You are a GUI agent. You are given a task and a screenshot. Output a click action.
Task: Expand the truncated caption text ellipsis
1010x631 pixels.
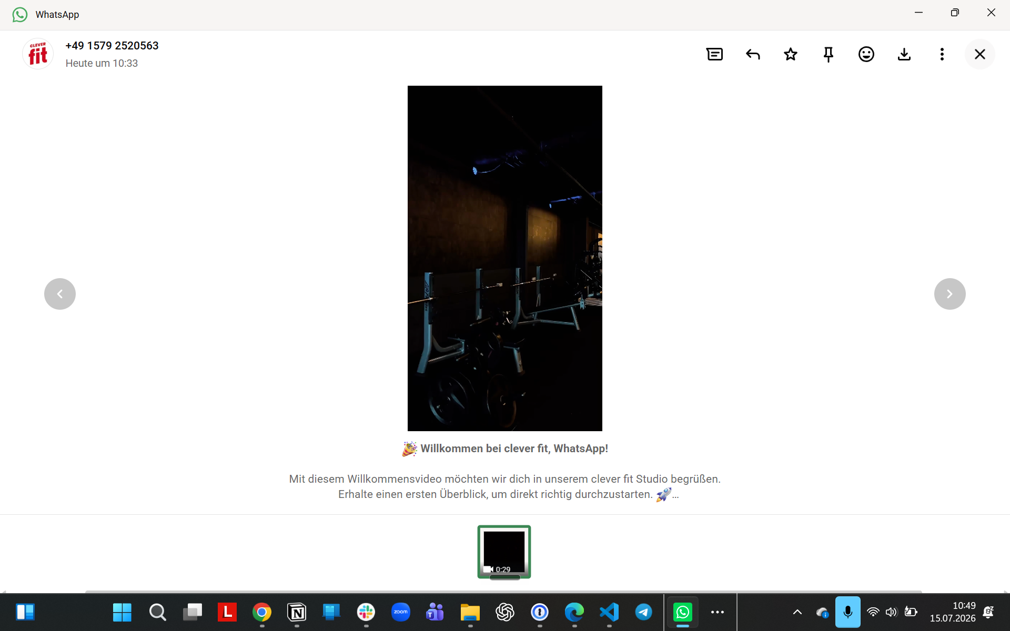675,495
